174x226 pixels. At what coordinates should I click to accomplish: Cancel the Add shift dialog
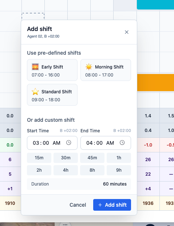coord(78,205)
